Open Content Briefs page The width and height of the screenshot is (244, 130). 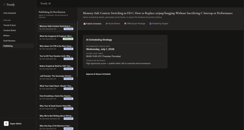click(18, 30)
